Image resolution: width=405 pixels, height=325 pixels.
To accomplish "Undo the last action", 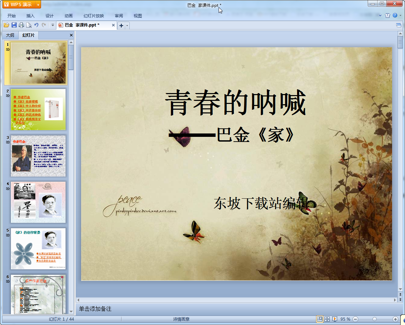I will pyautogui.click(x=36, y=25).
